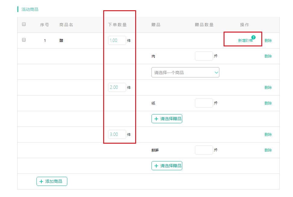Image resolution: width=293 pixels, height=197 pixels.
Task: Toggle the select-all checkbox in header
Action: coord(24,24)
